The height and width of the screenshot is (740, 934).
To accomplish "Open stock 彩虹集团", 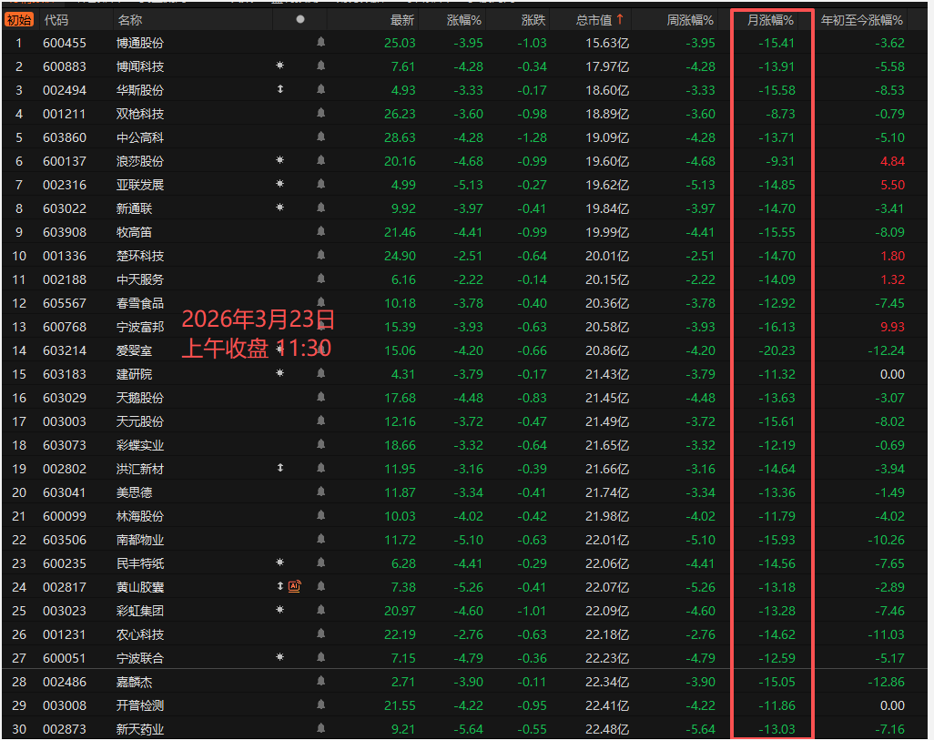I will pos(140,611).
